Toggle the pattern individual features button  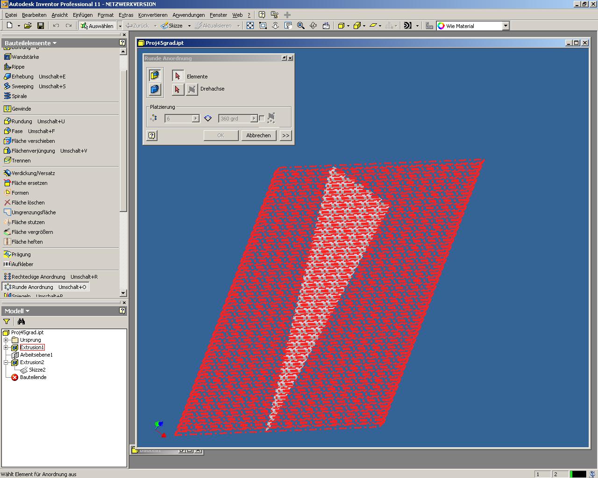click(x=155, y=75)
